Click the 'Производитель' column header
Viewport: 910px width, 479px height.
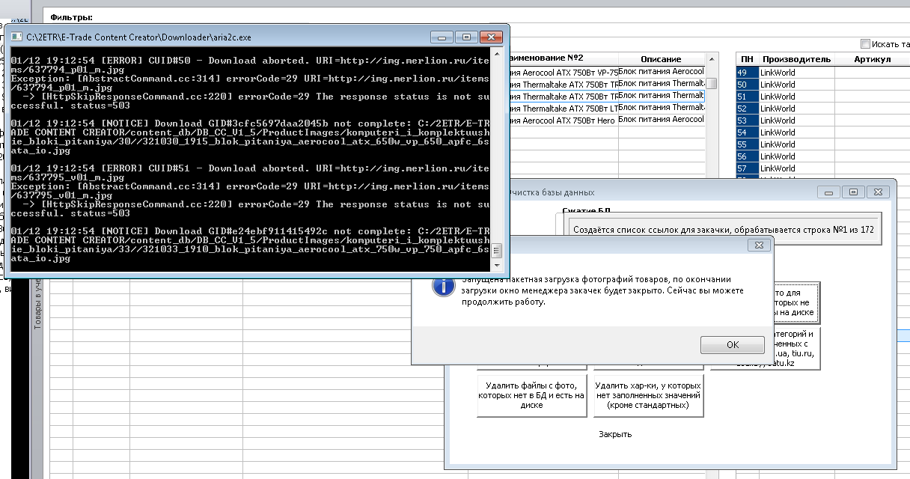click(796, 58)
